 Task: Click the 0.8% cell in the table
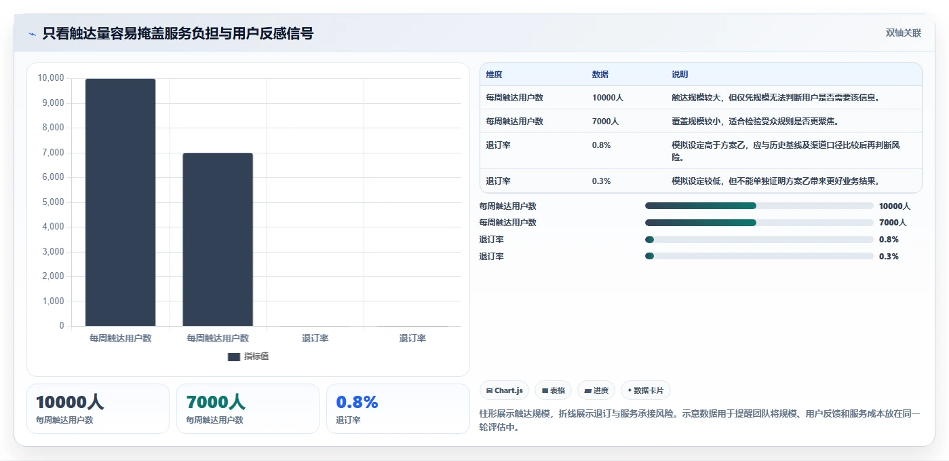pos(602,145)
